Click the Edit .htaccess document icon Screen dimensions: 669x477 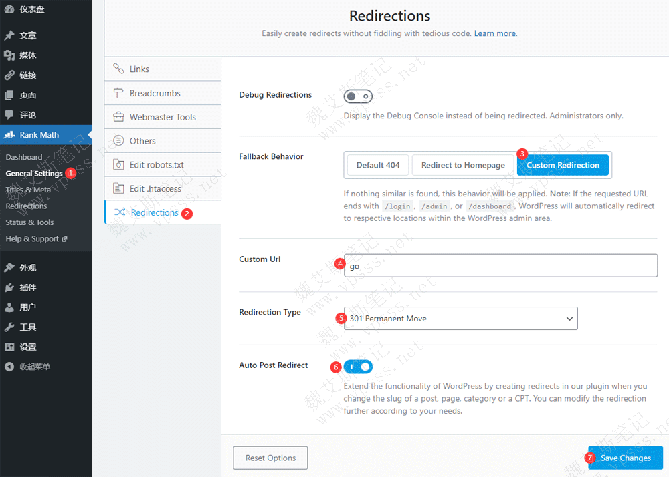118,188
